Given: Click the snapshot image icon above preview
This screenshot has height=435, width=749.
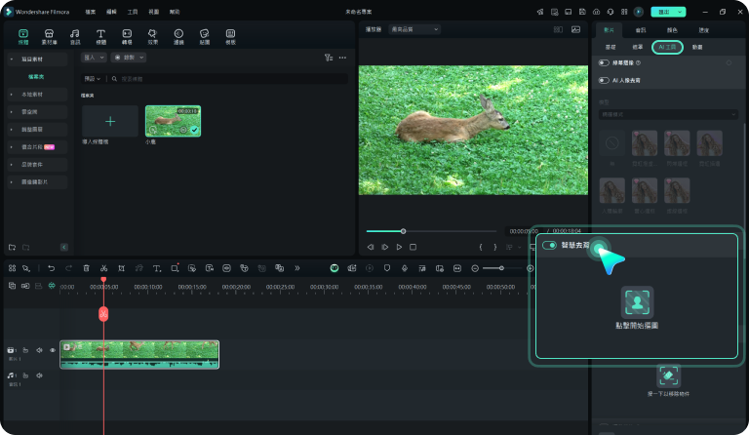Looking at the screenshot, I should (575, 29).
